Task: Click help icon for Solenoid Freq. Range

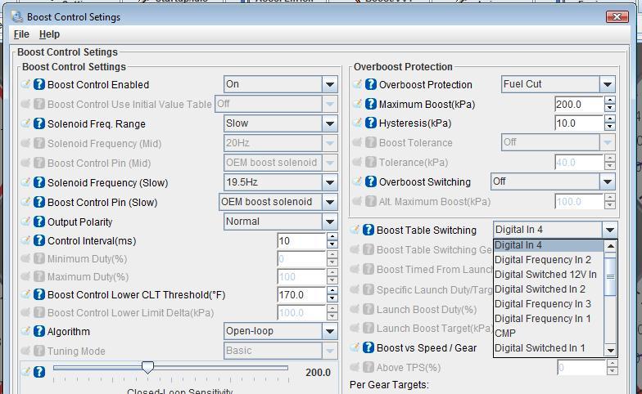Action: click(x=39, y=123)
